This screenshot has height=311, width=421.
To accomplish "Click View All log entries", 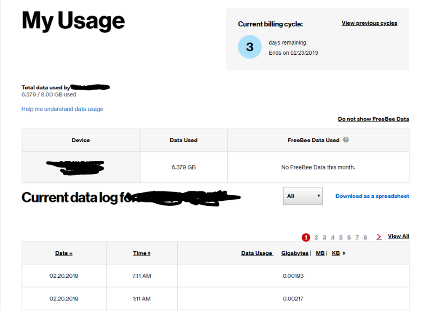I will click(398, 237).
